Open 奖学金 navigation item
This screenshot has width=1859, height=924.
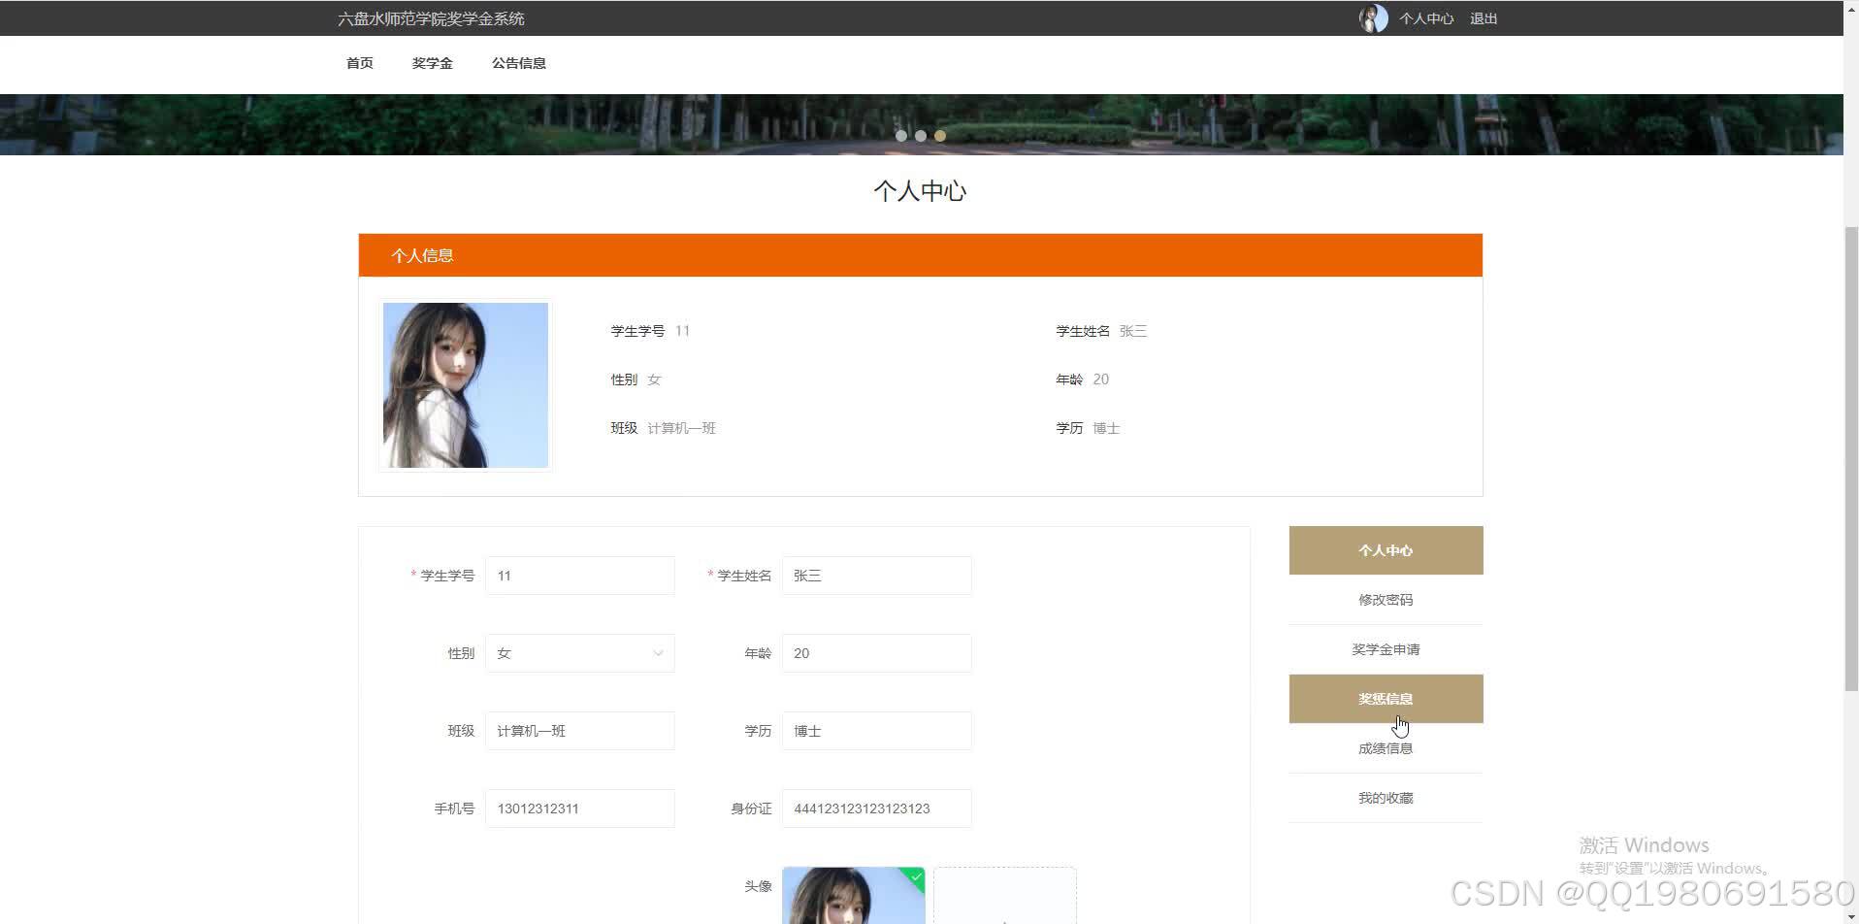point(432,63)
